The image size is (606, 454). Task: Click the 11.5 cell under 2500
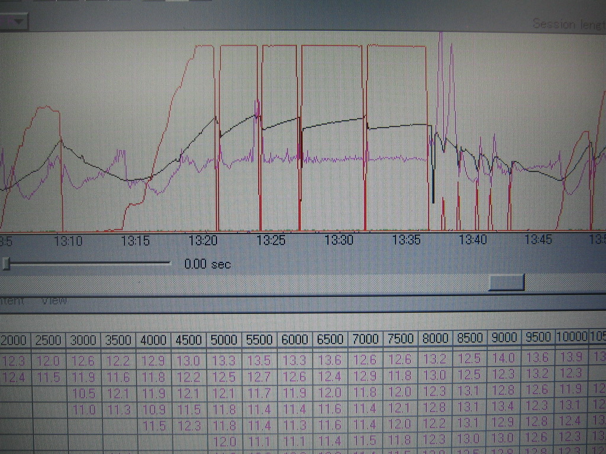pos(49,378)
